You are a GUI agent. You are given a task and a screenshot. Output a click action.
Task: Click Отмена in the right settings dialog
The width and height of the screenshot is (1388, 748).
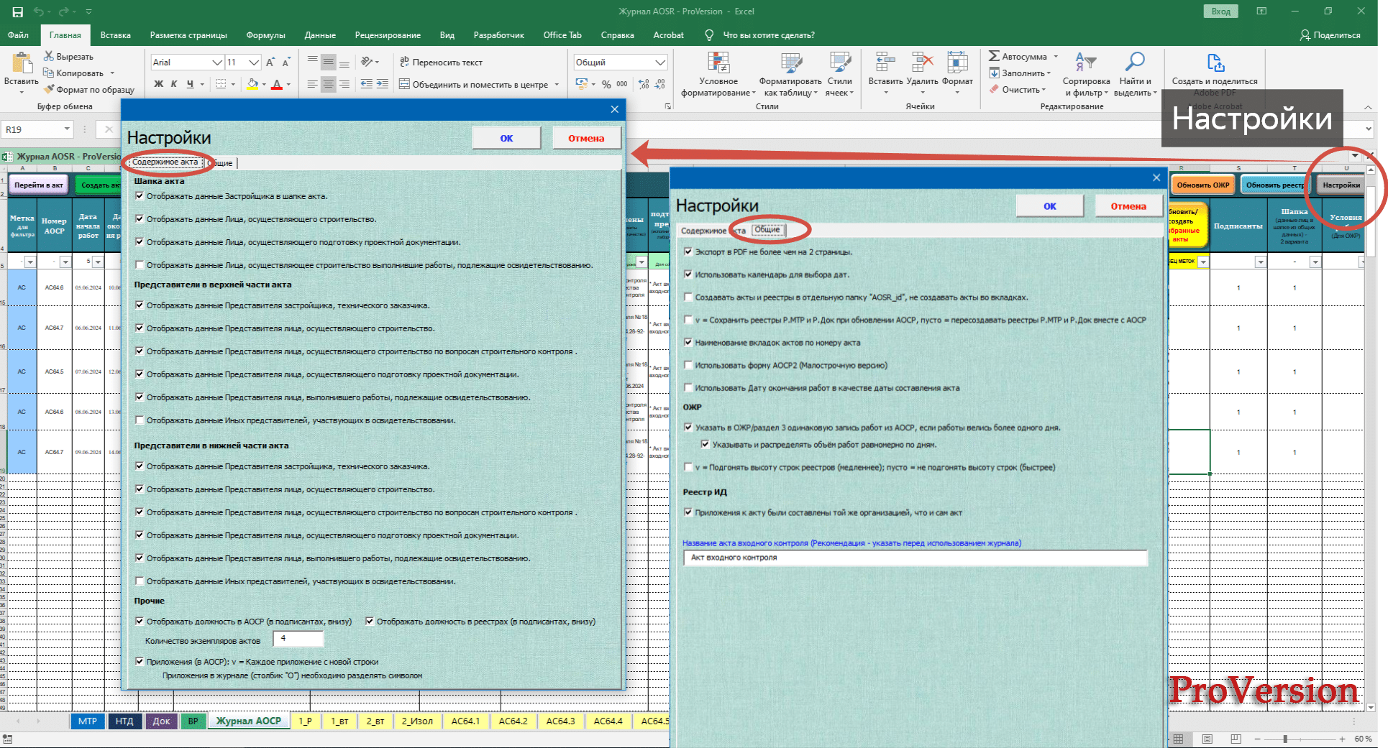[x=1128, y=206]
